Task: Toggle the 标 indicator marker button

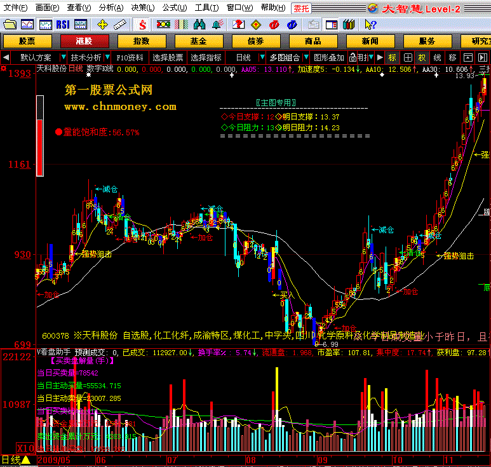Action: tap(392, 58)
